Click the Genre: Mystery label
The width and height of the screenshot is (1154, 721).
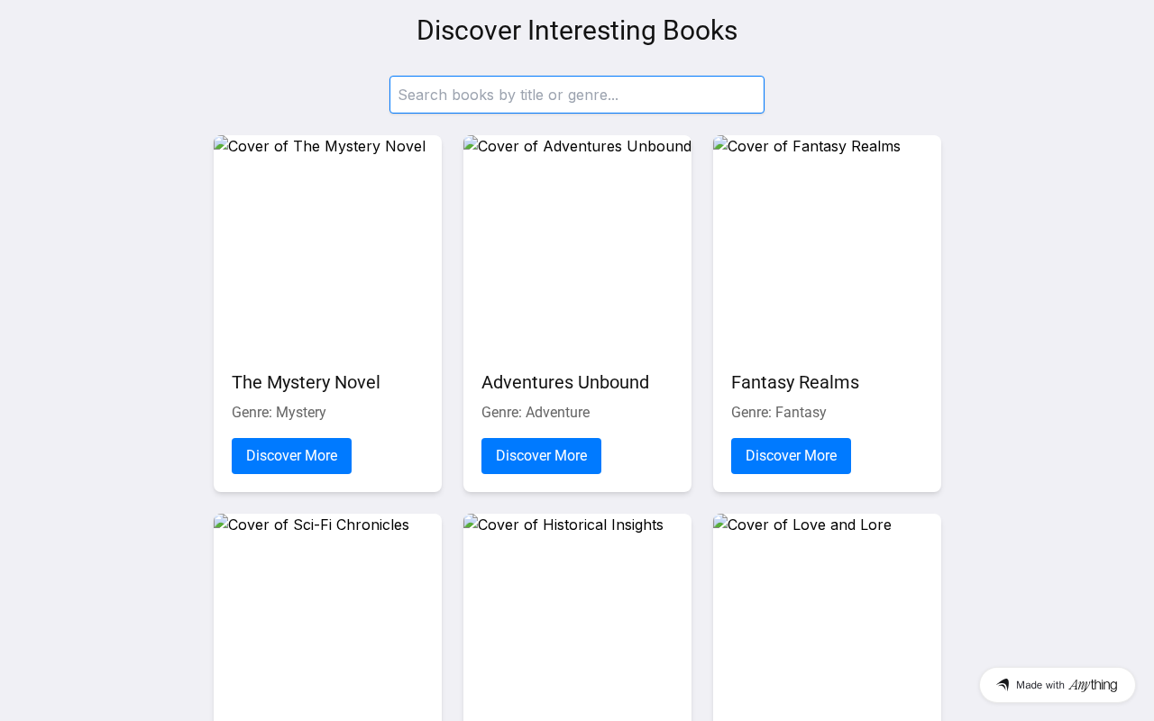(279, 413)
